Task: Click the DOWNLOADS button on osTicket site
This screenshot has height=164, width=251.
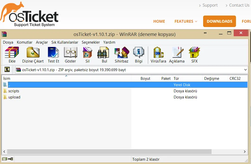Action: (x=219, y=21)
